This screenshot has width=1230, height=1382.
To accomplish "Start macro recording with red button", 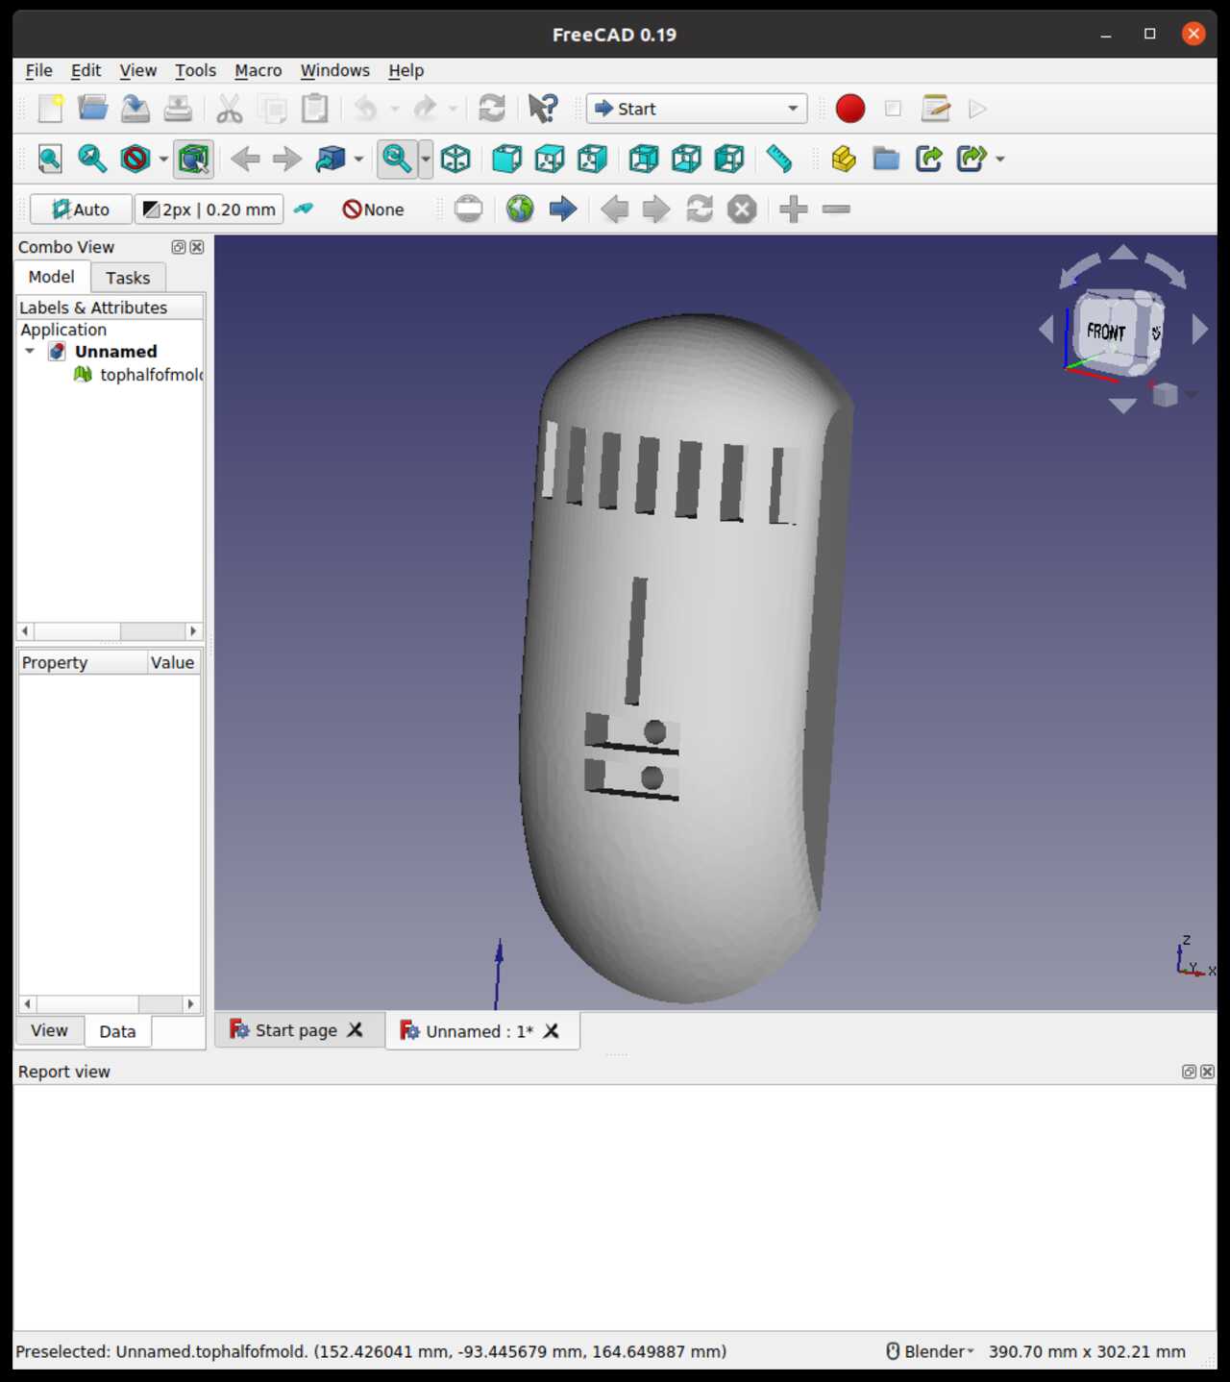I will click(x=850, y=109).
